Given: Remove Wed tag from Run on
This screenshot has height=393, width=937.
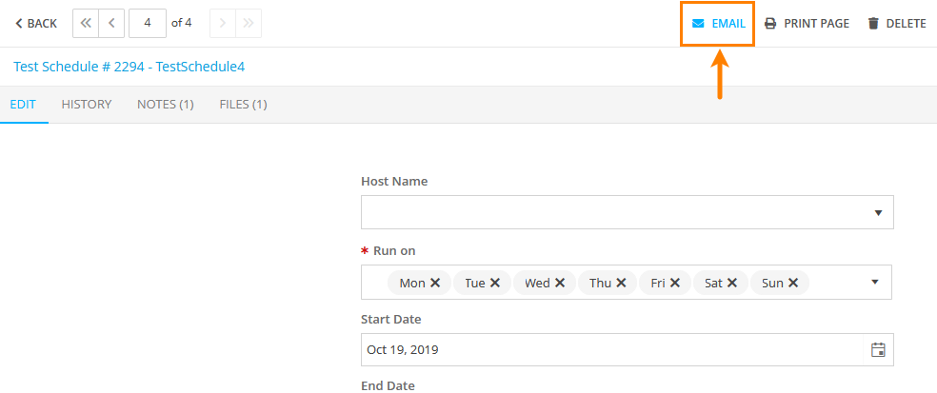Looking at the screenshot, I should (560, 283).
